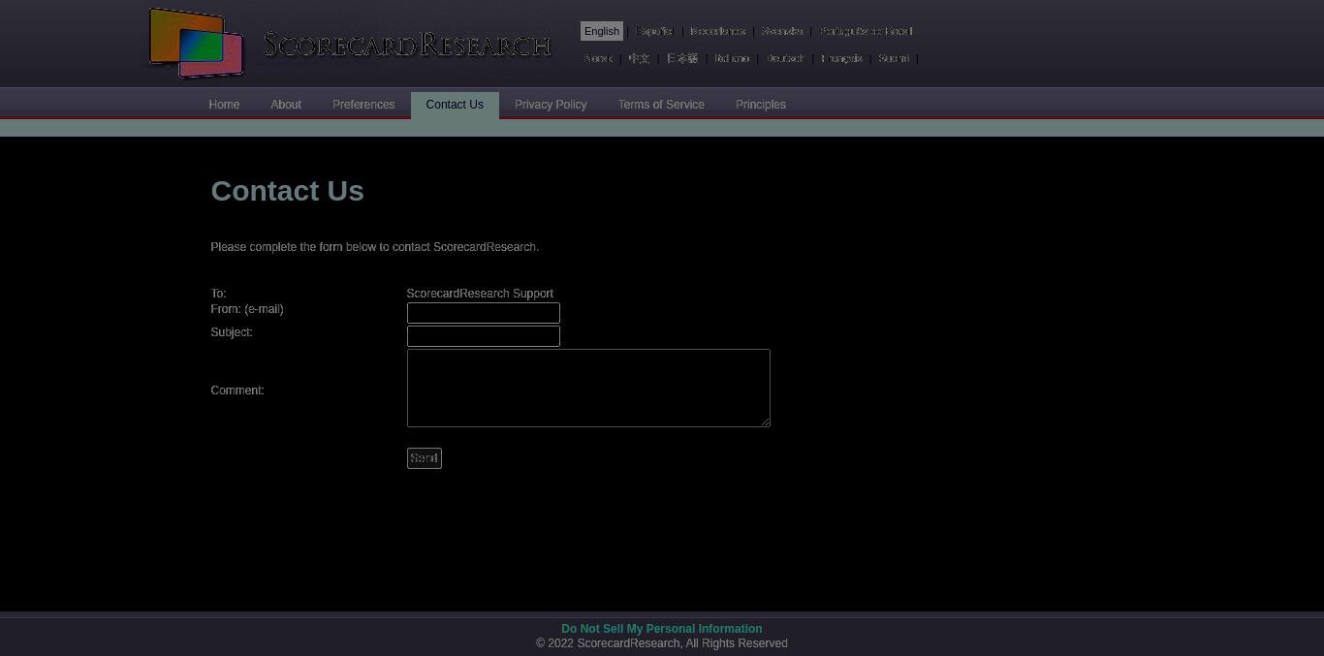Click the ScorecardResearch logo icon
Viewport: 1324px width, 656px height.
[x=196, y=43]
